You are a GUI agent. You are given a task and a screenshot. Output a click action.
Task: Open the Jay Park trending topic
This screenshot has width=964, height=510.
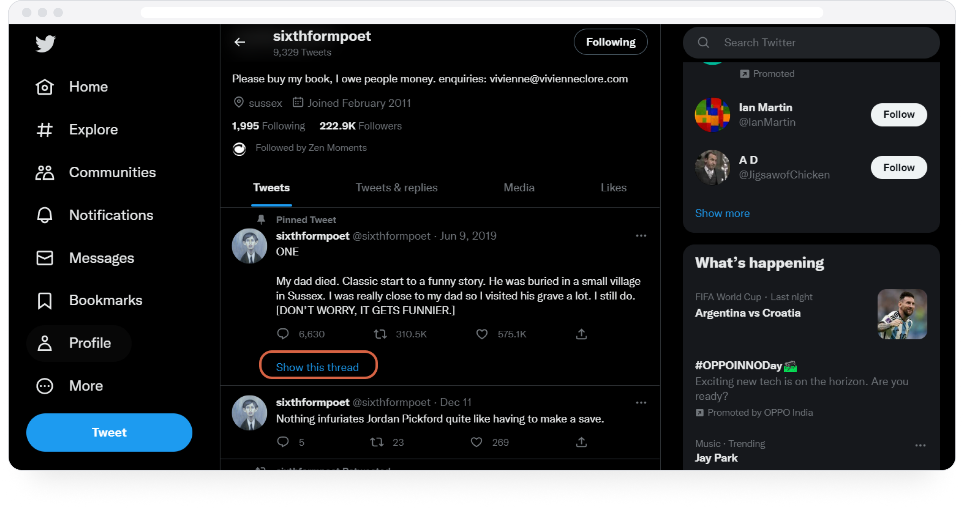click(x=716, y=458)
